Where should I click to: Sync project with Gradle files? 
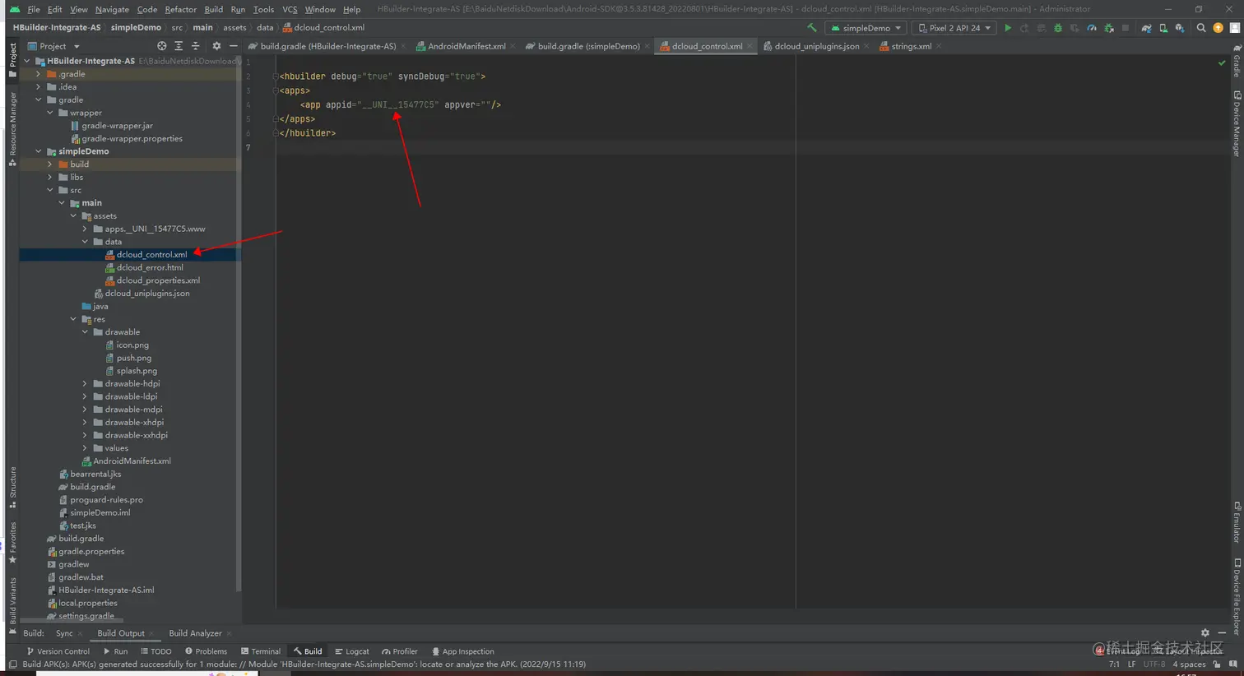pos(1146,28)
